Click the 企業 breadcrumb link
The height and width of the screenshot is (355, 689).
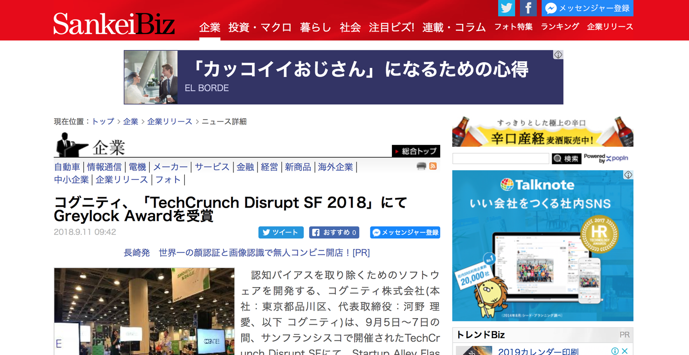tap(131, 122)
